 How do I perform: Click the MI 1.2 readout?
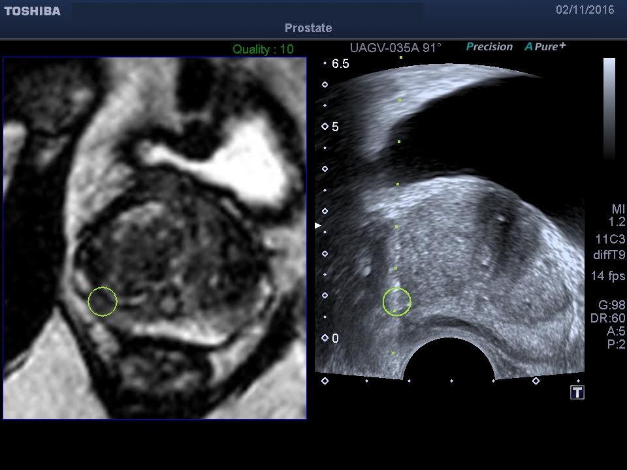617,215
